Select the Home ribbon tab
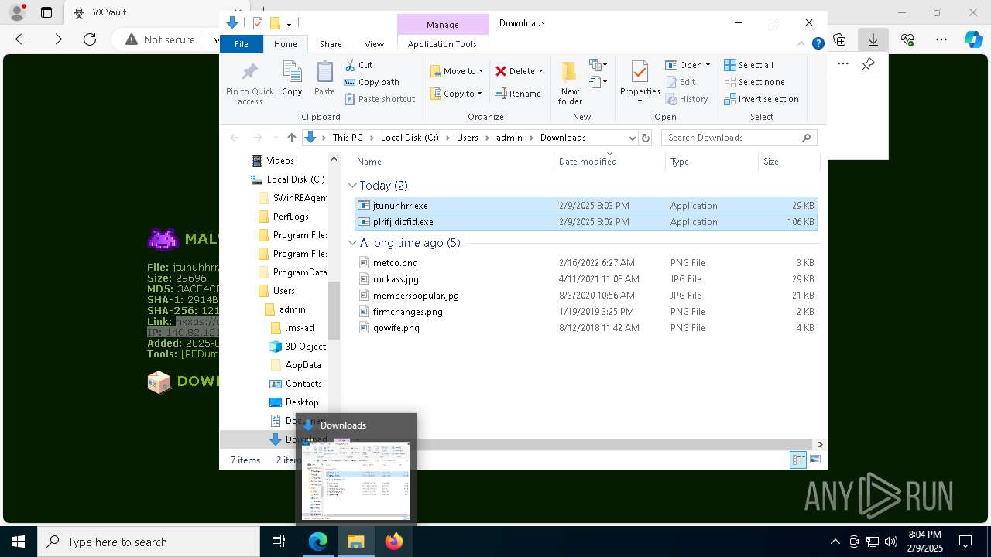Screen dimensions: 991x557 click(x=285, y=44)
